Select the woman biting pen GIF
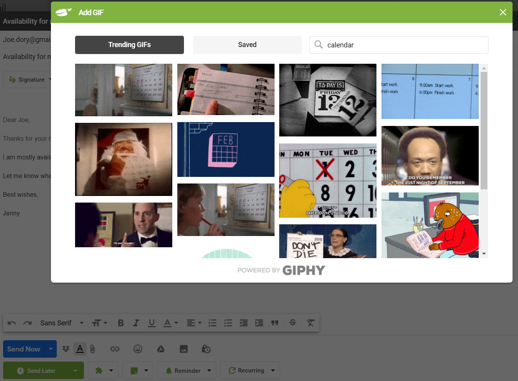The height and width of the screenshot is (381, 518). click(226, 210)
